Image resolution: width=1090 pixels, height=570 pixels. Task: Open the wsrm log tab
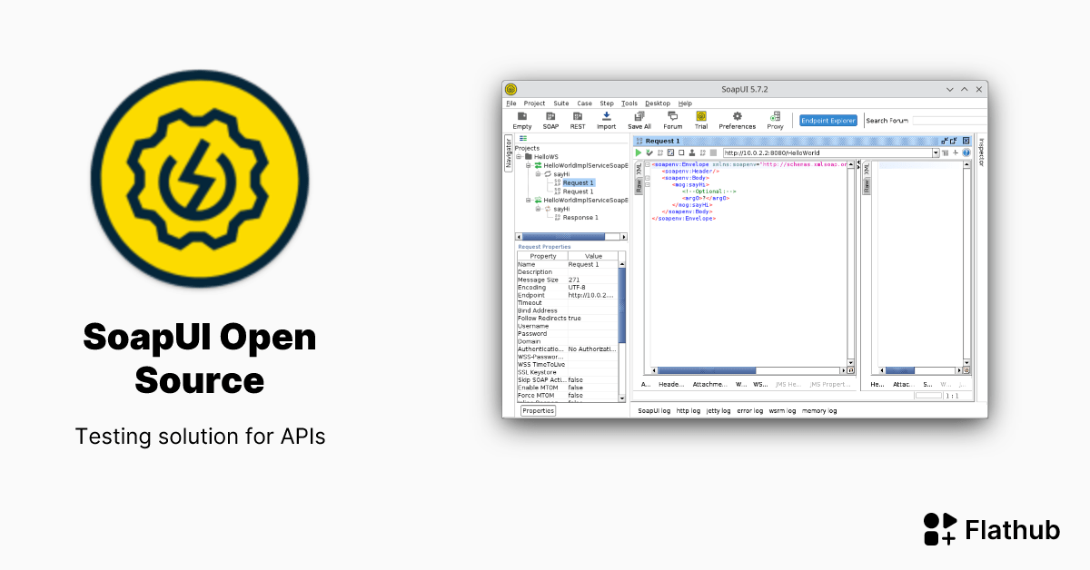pyautogui.click(x=782, y=410)
